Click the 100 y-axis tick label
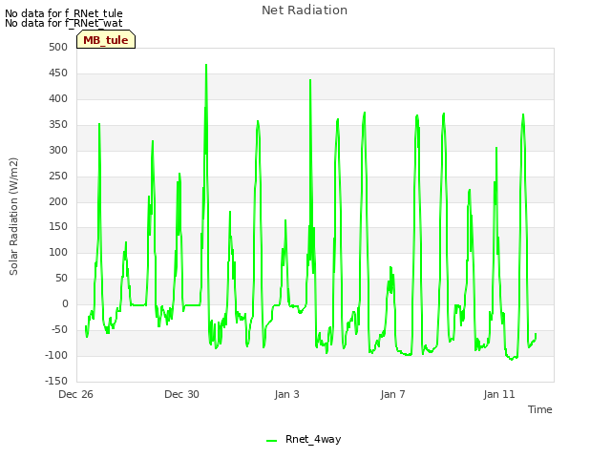Viewport: 611px width, 458px height. click(x=58, y=252)
